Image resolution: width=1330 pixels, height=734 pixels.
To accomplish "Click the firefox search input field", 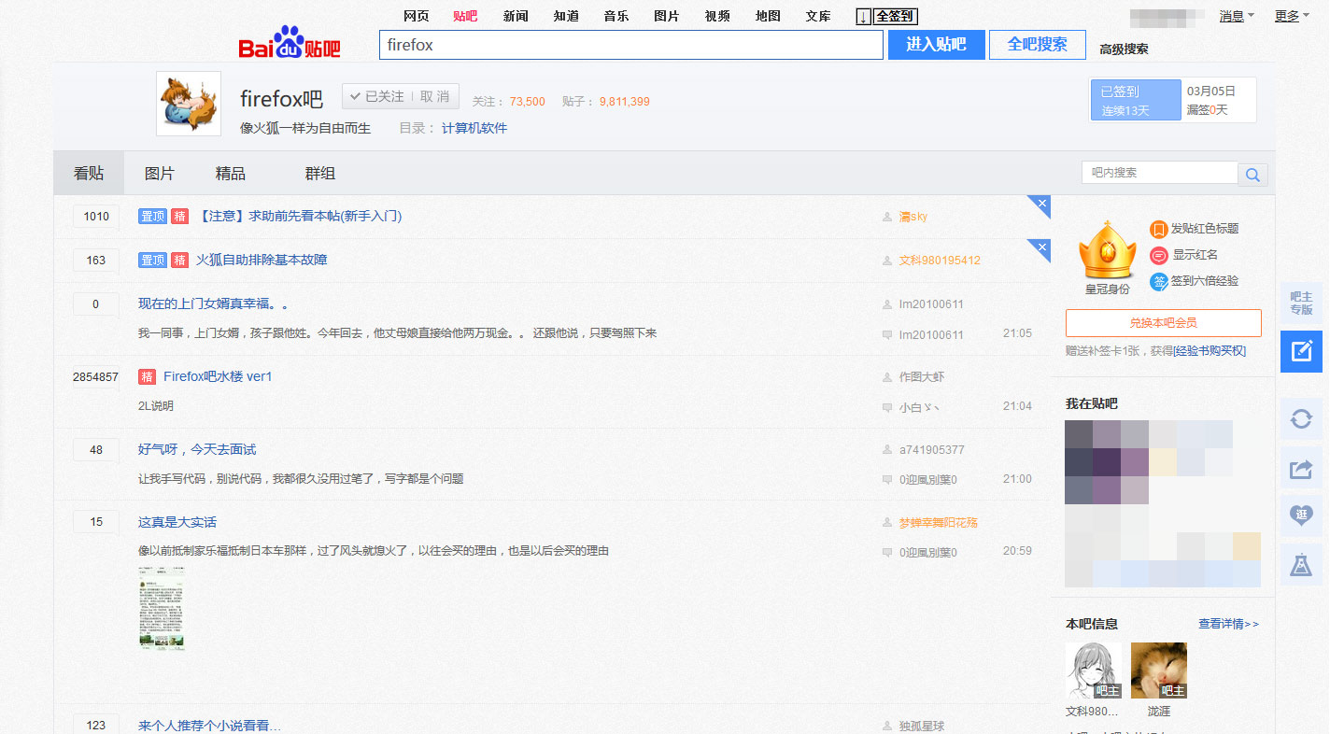I will click(630, 44).
